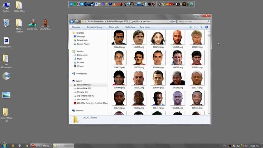
Task: Open Explorer help question mark icon
Action: [x=206, y=27]
